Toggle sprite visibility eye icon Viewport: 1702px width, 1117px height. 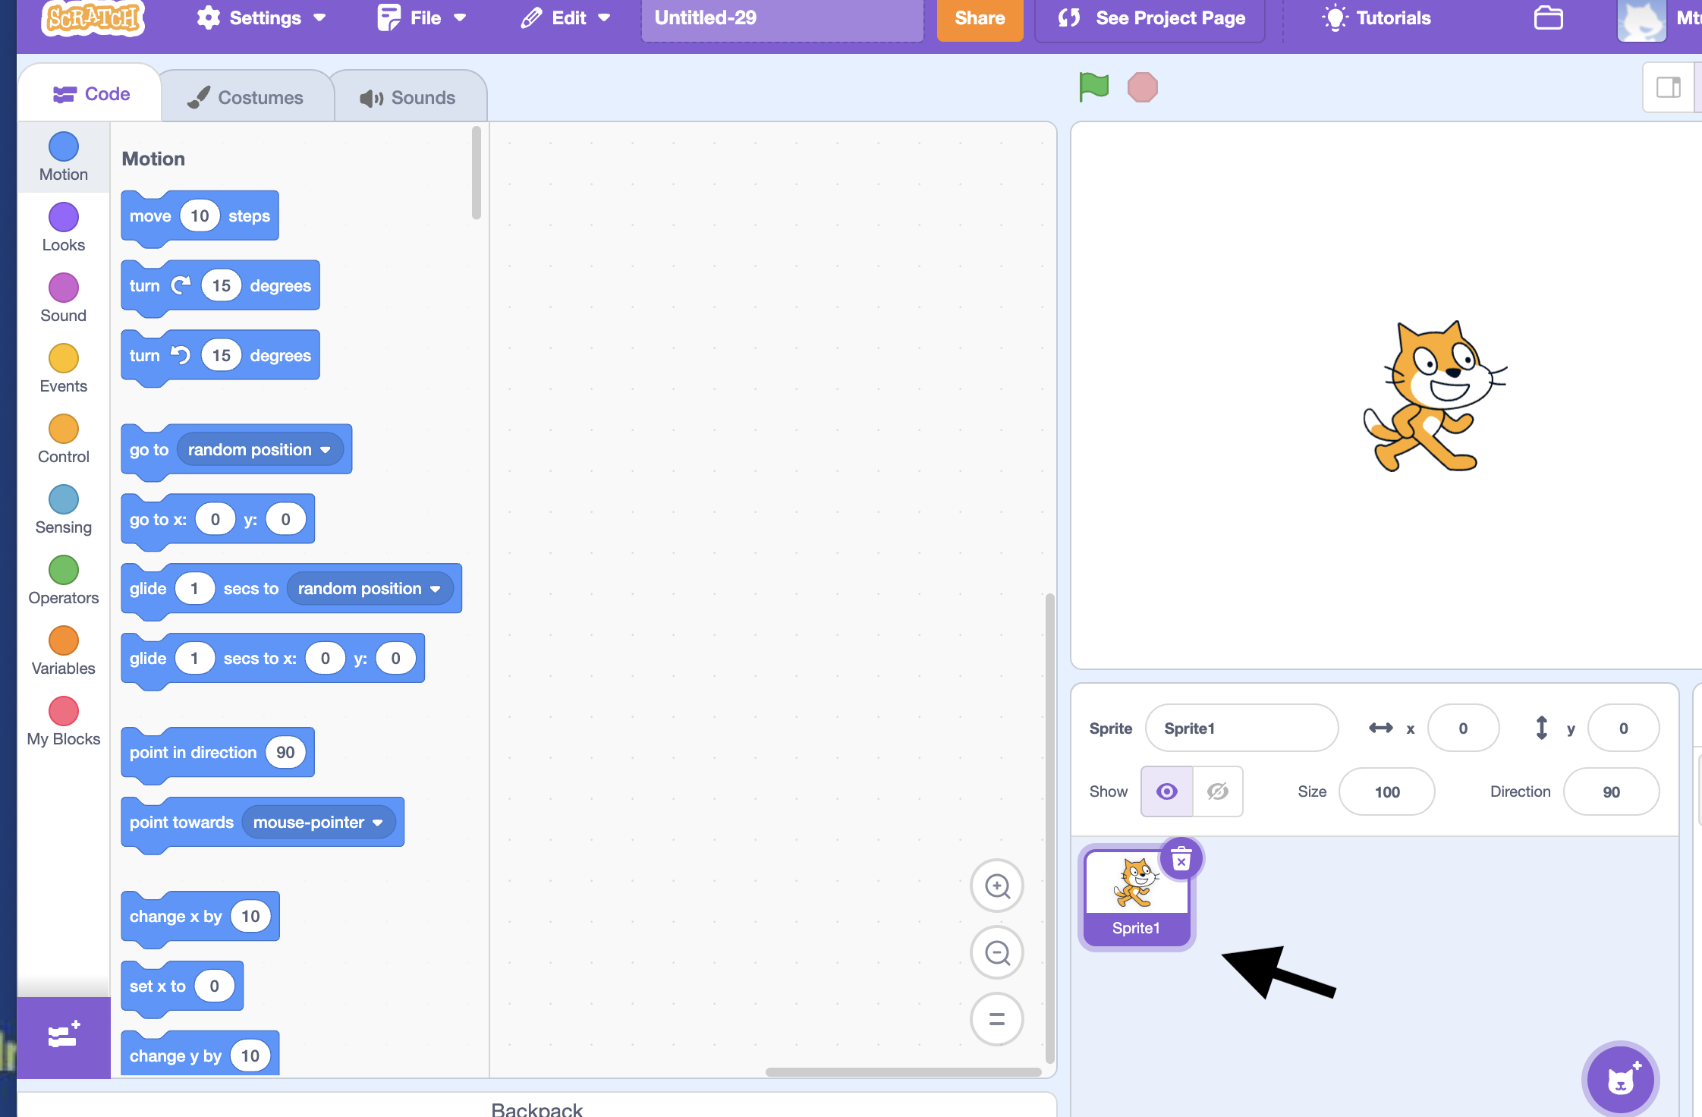point(1165,791)
